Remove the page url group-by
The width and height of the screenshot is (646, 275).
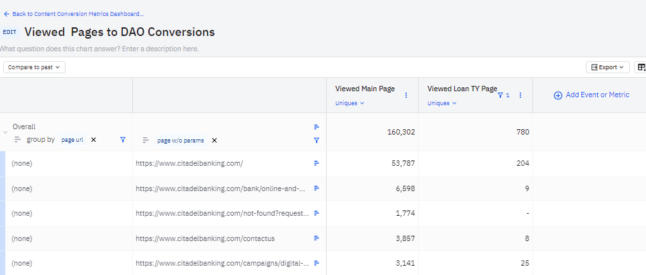pyautogui.click(x=94, y=140)
